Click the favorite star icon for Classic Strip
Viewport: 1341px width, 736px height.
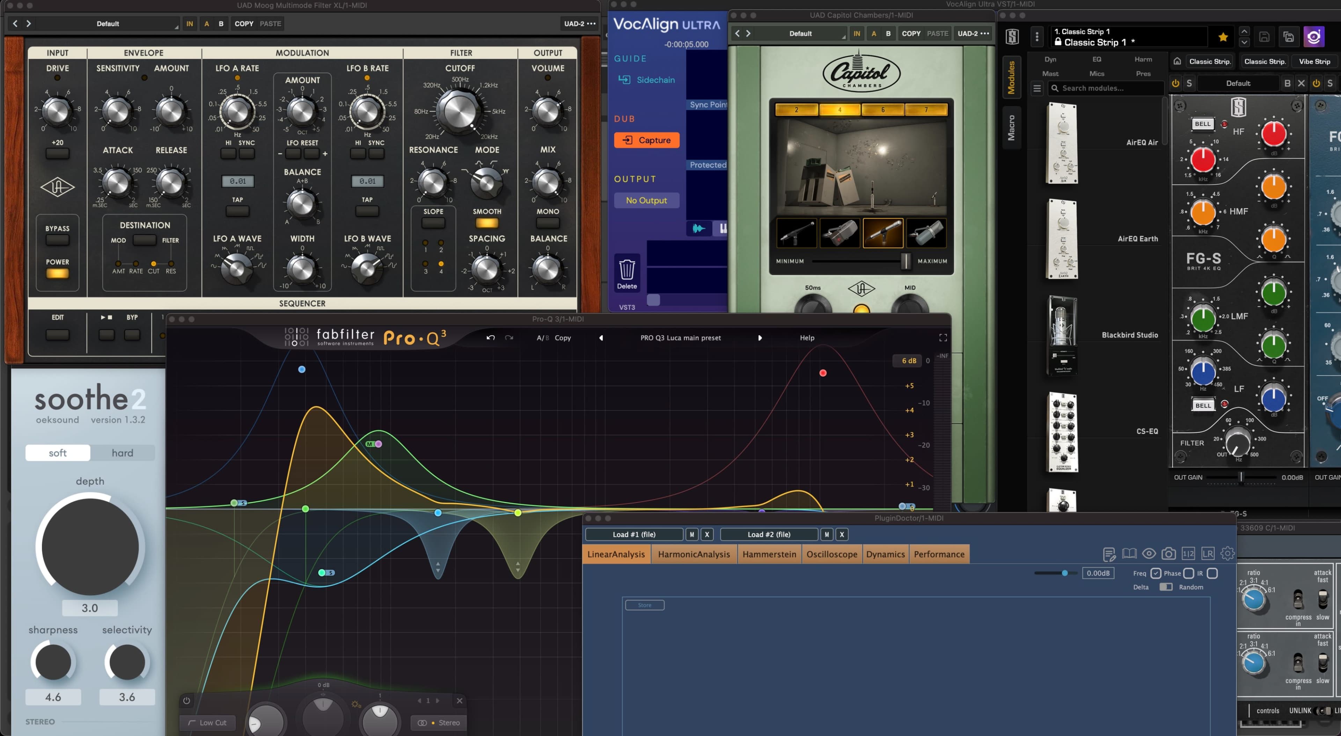tap(1223, 37)
